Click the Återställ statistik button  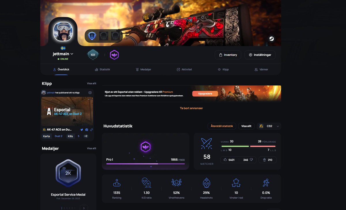[x=222, y=126]
